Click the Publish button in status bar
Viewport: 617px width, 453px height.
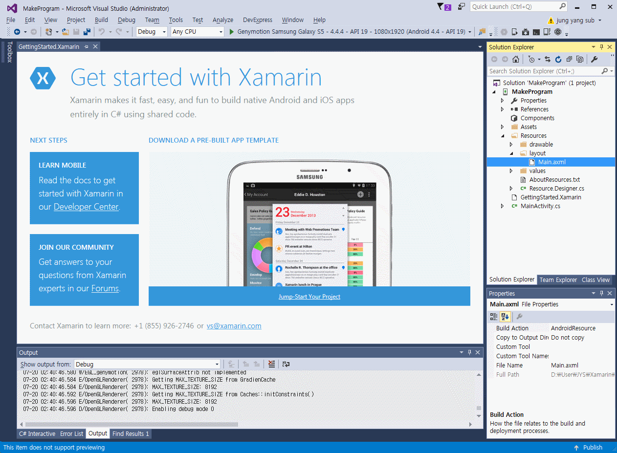coord(588,448)
